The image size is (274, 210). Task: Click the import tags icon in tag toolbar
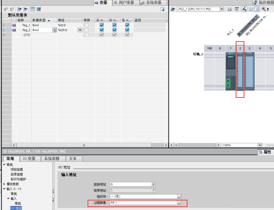coord(25,9)
